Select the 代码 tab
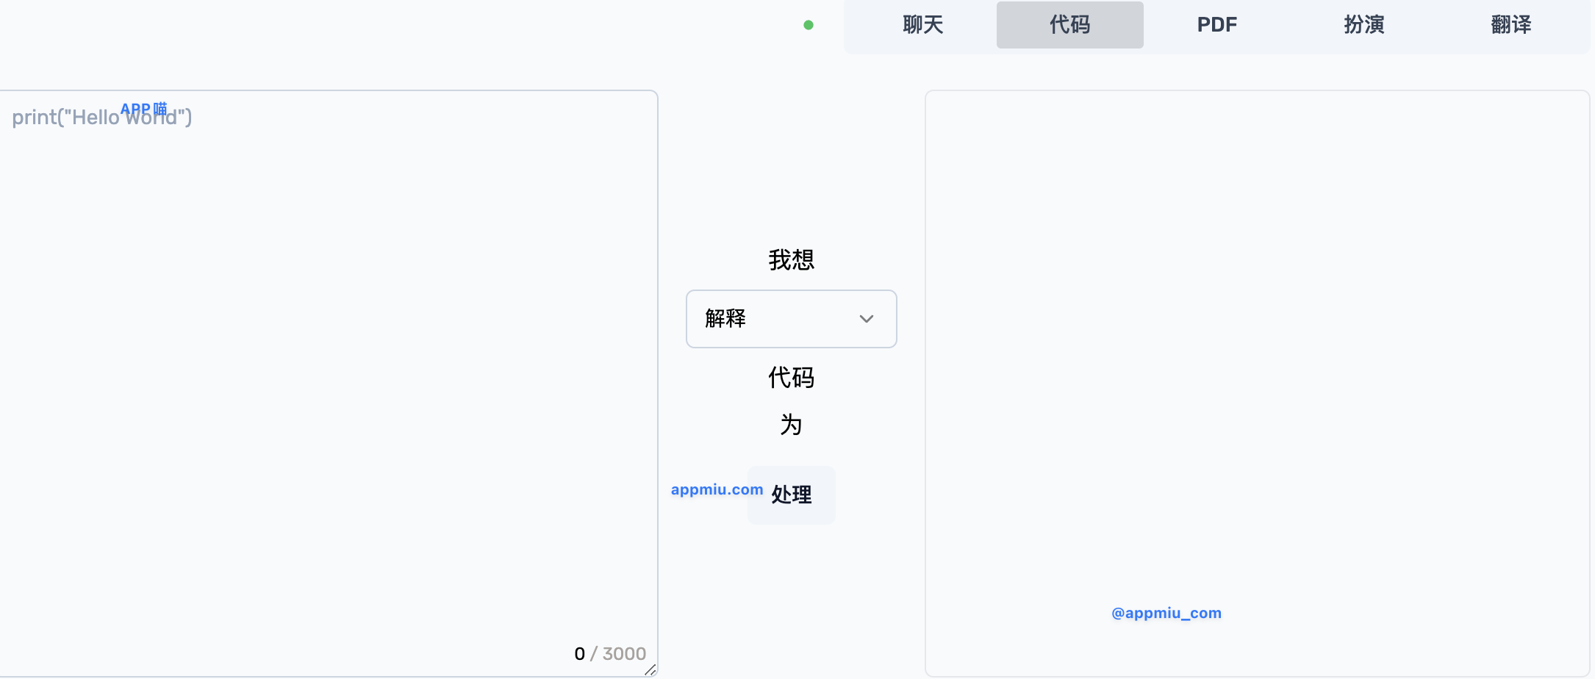 pos(1069,25)
